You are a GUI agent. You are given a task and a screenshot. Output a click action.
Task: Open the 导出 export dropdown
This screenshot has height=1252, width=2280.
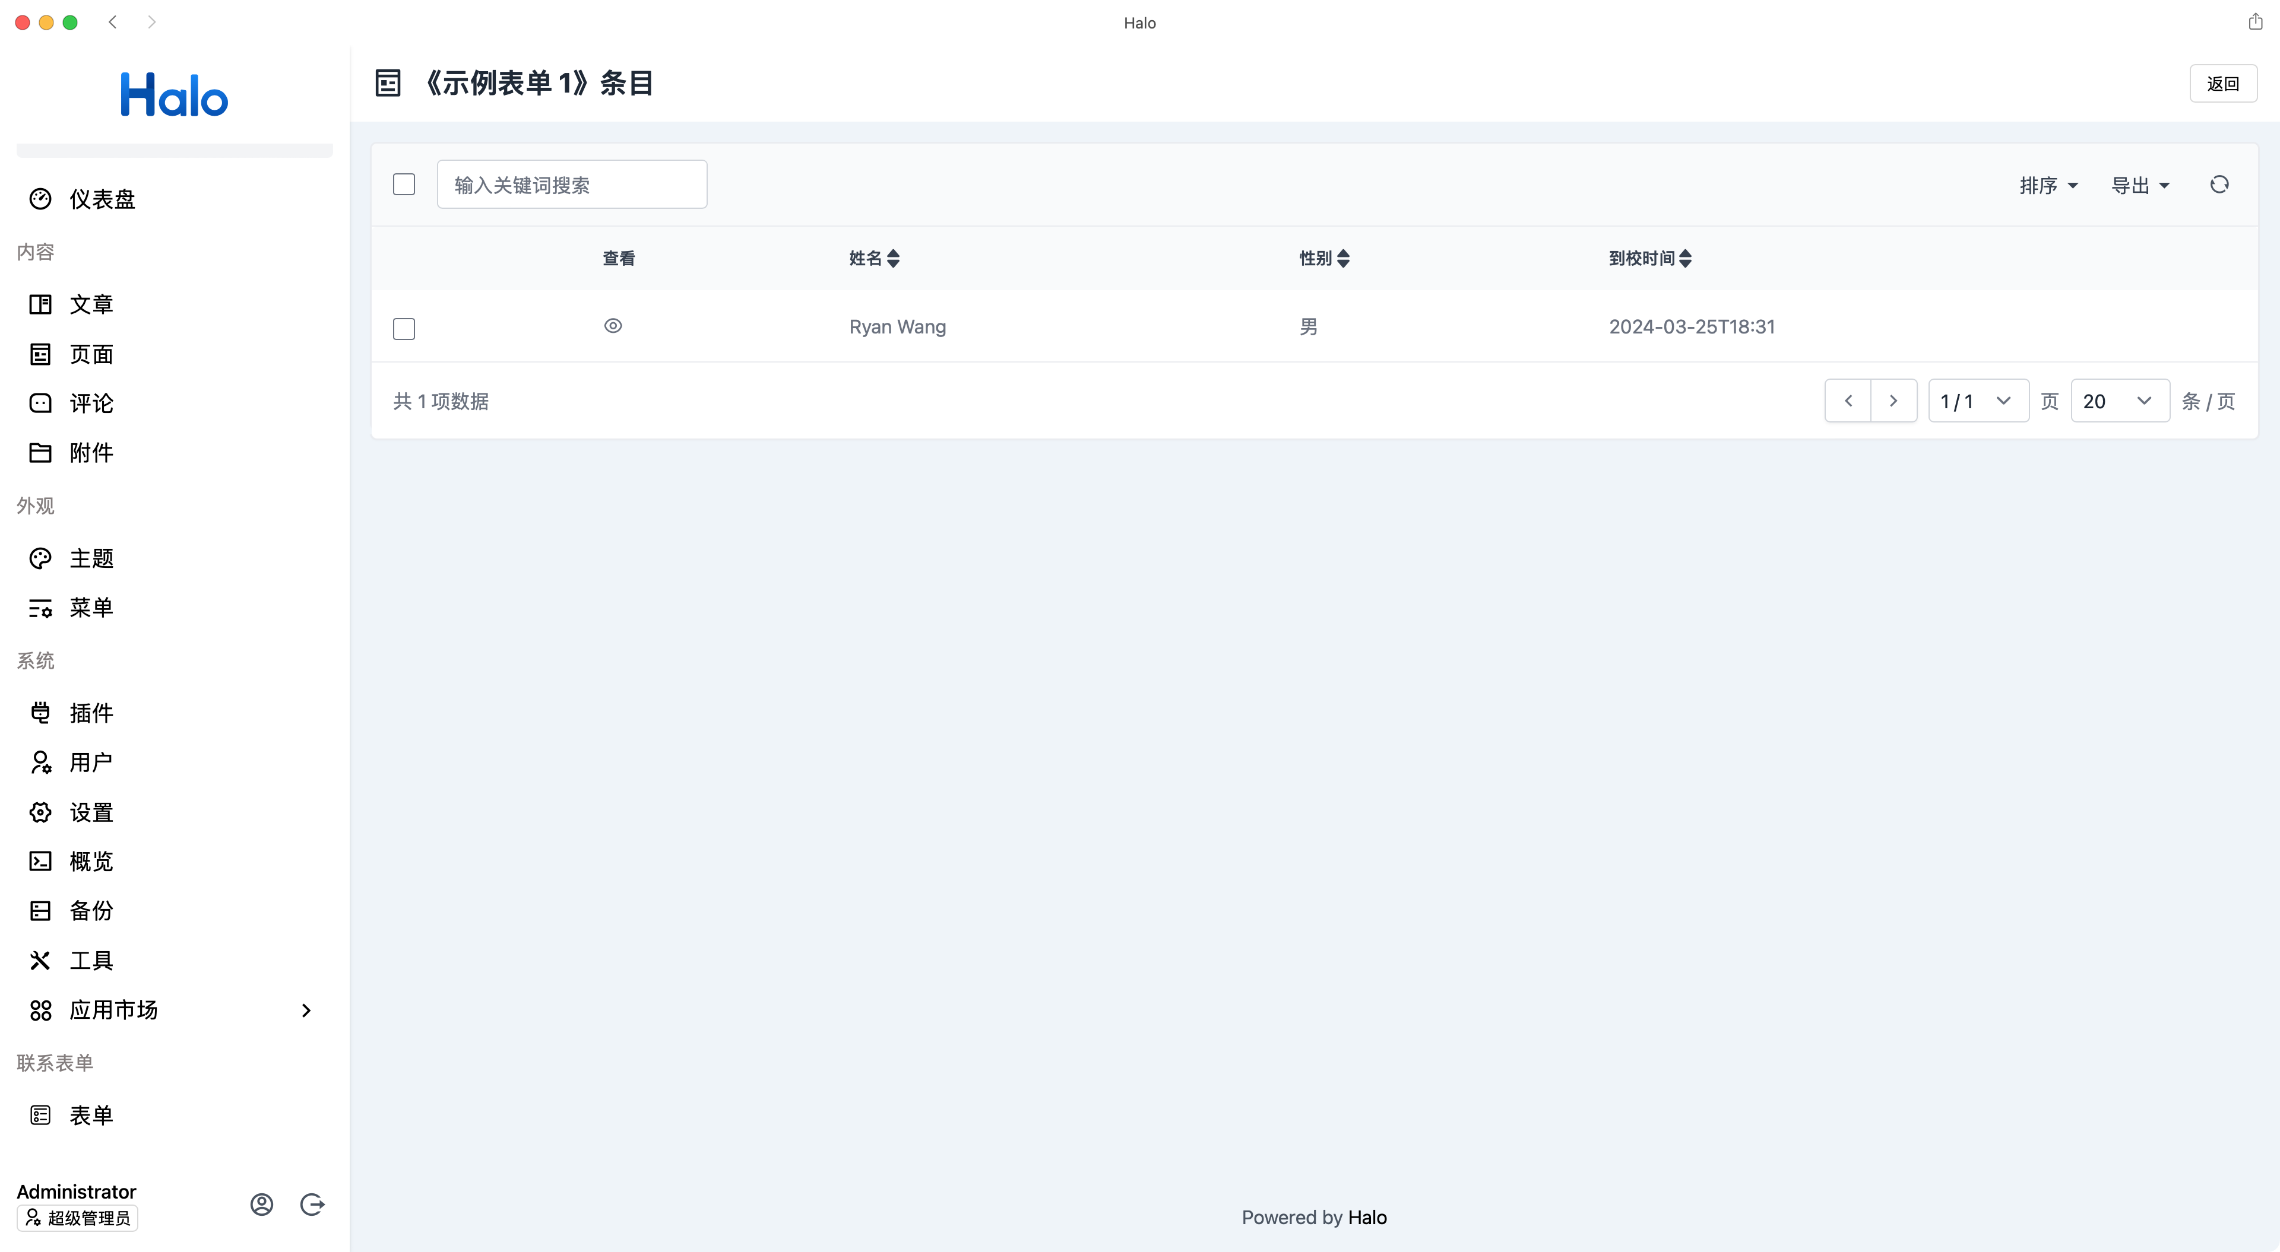[2140, 185]
